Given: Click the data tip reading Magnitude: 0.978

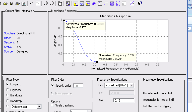Looking at the screenshot, I should coord(85,26).
